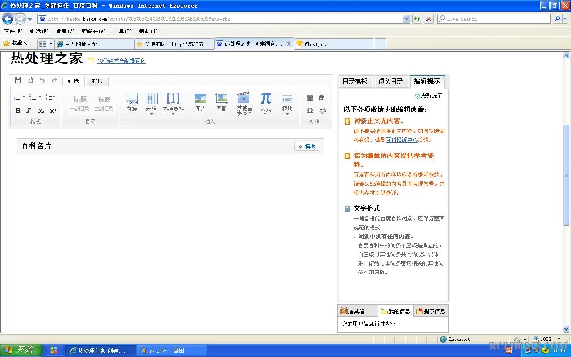Insert an internal link (内链)
The image size is (571, 357).
tap(132, 102)
